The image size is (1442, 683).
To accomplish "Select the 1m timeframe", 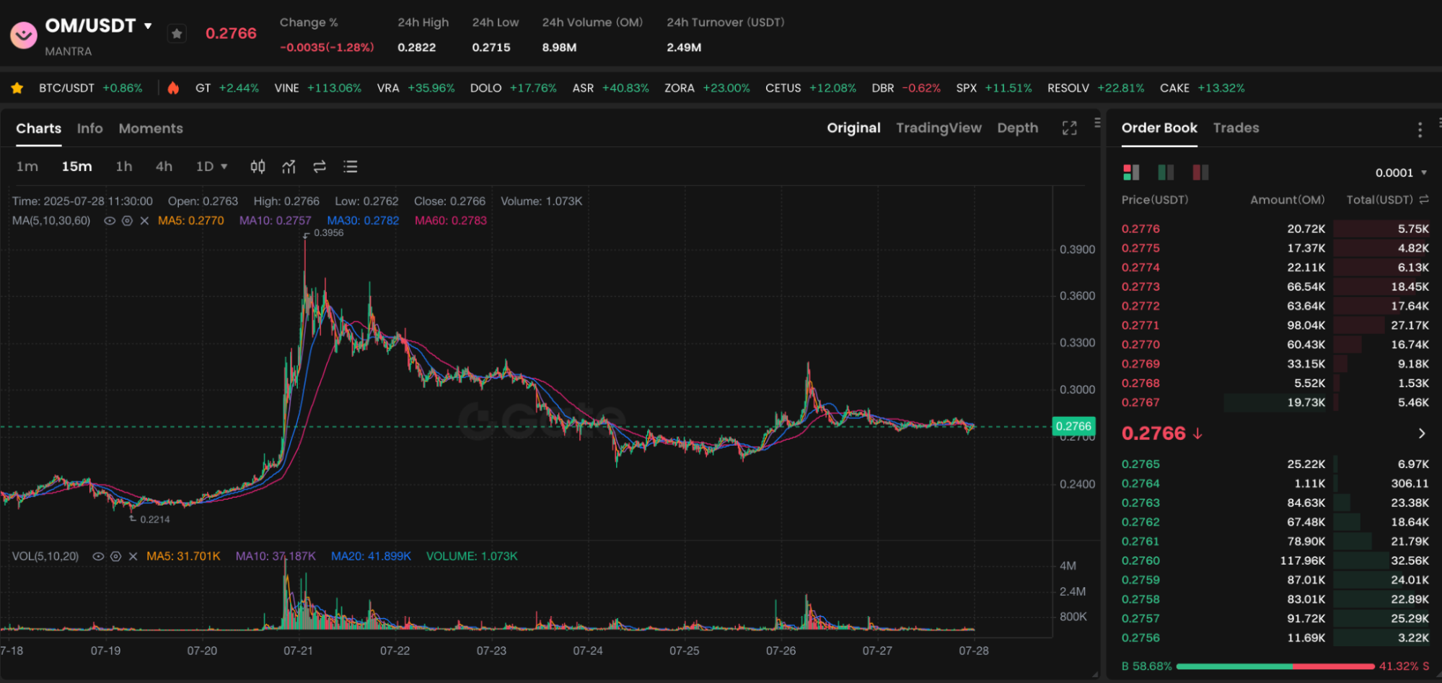I will pyautogui.click(x=27, y=167).
